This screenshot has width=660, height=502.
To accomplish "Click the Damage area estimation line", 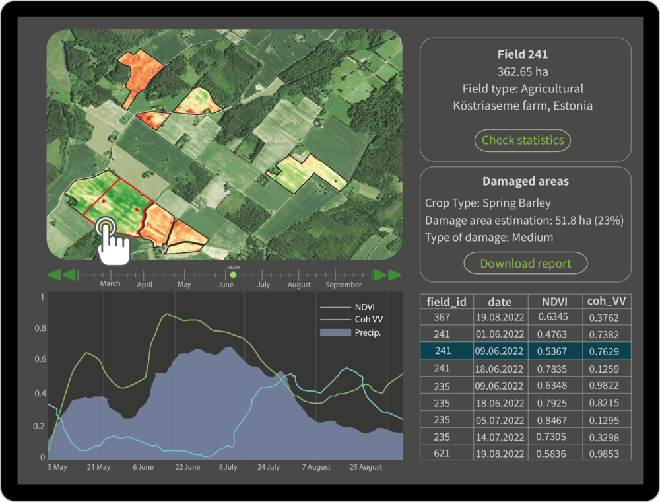I will (x=525, y=220).
